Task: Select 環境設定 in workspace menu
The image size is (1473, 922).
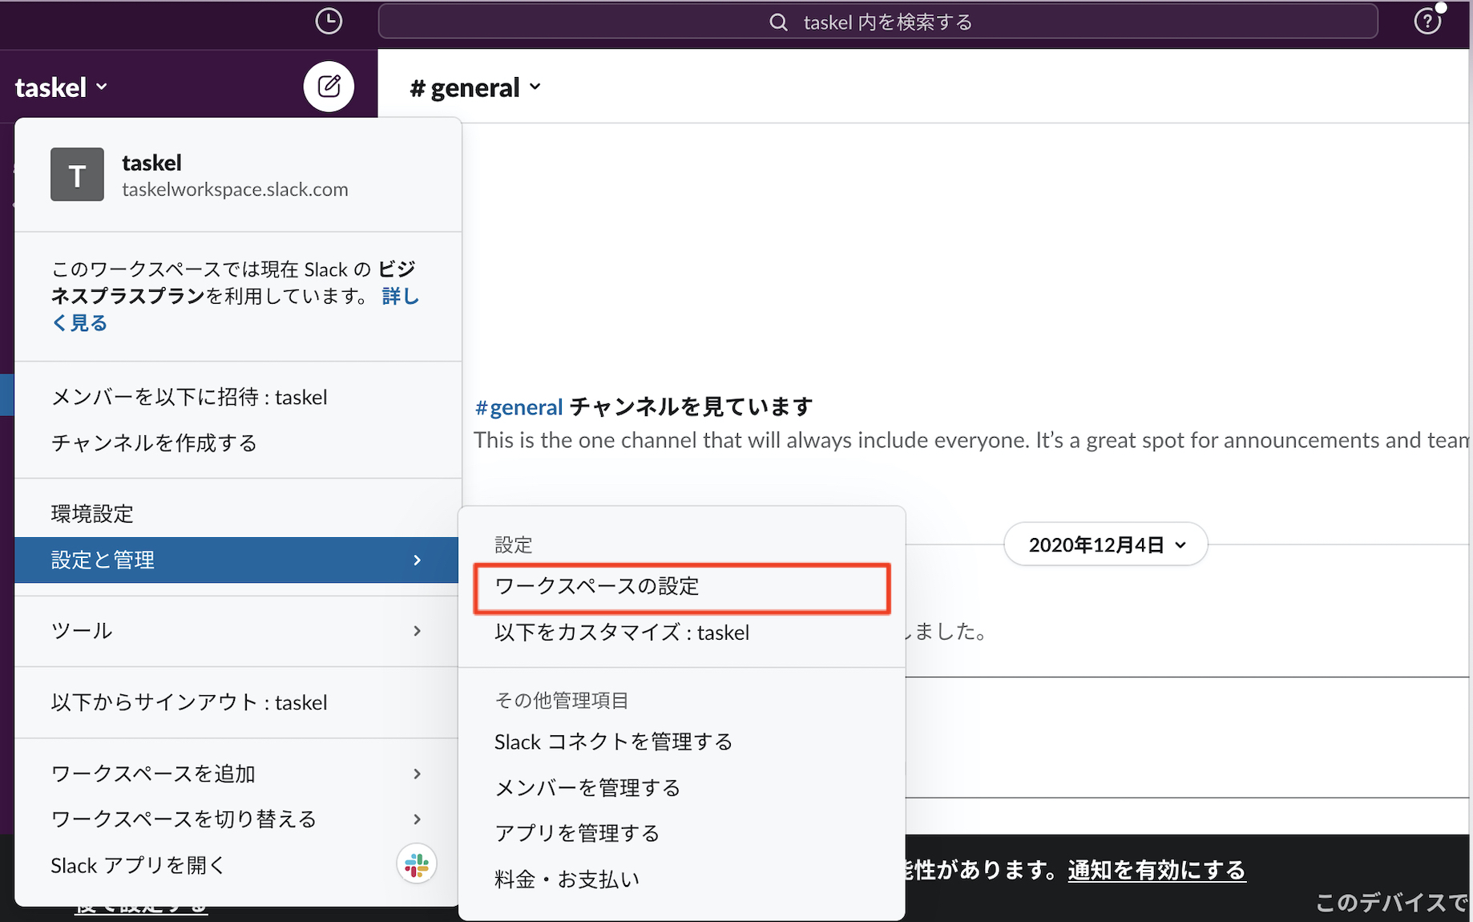Action: tap(93, 514)
